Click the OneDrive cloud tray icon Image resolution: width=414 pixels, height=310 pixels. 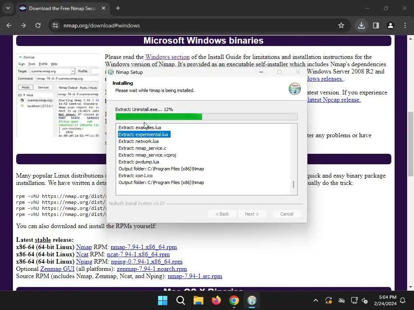tap(342, 300)
